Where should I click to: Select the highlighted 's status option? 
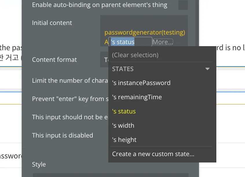click(x=124, y=111)
